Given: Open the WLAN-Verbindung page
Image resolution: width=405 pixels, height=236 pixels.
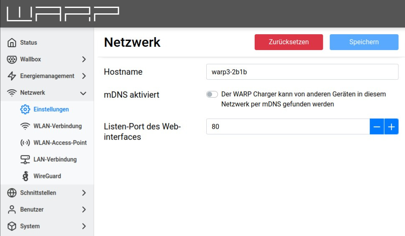Looking at the screenshot, I should click(57, 126).
